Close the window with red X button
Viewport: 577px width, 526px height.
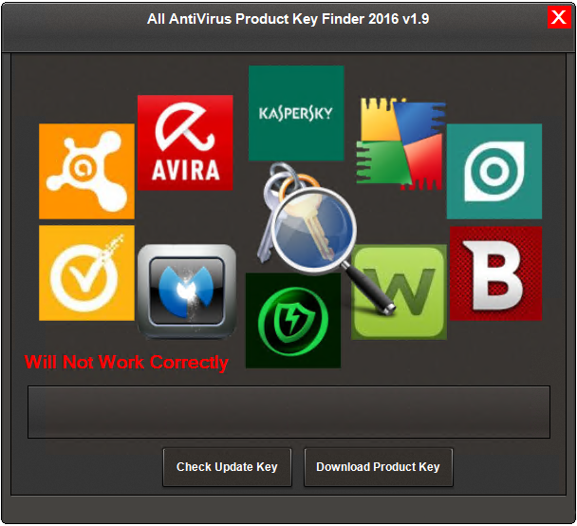pyautogui.click(x=559, y=17)
